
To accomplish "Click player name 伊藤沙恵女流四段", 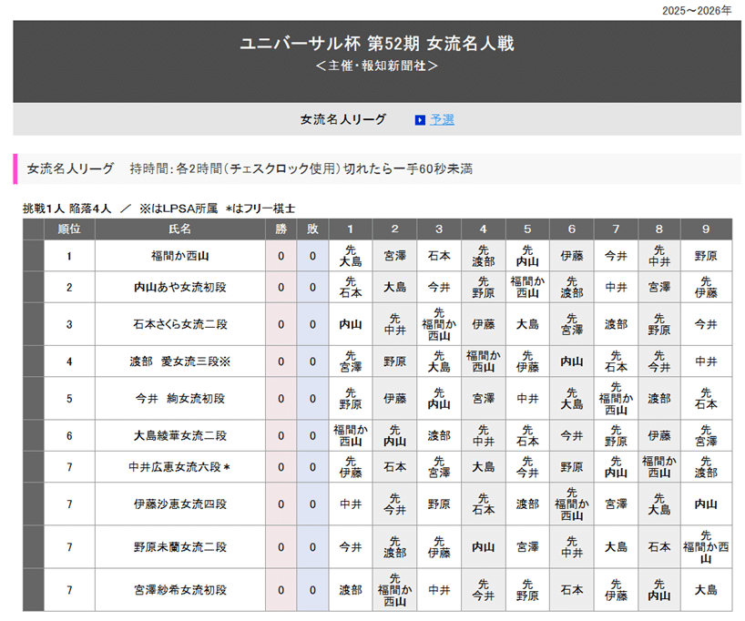I will 180,504.
